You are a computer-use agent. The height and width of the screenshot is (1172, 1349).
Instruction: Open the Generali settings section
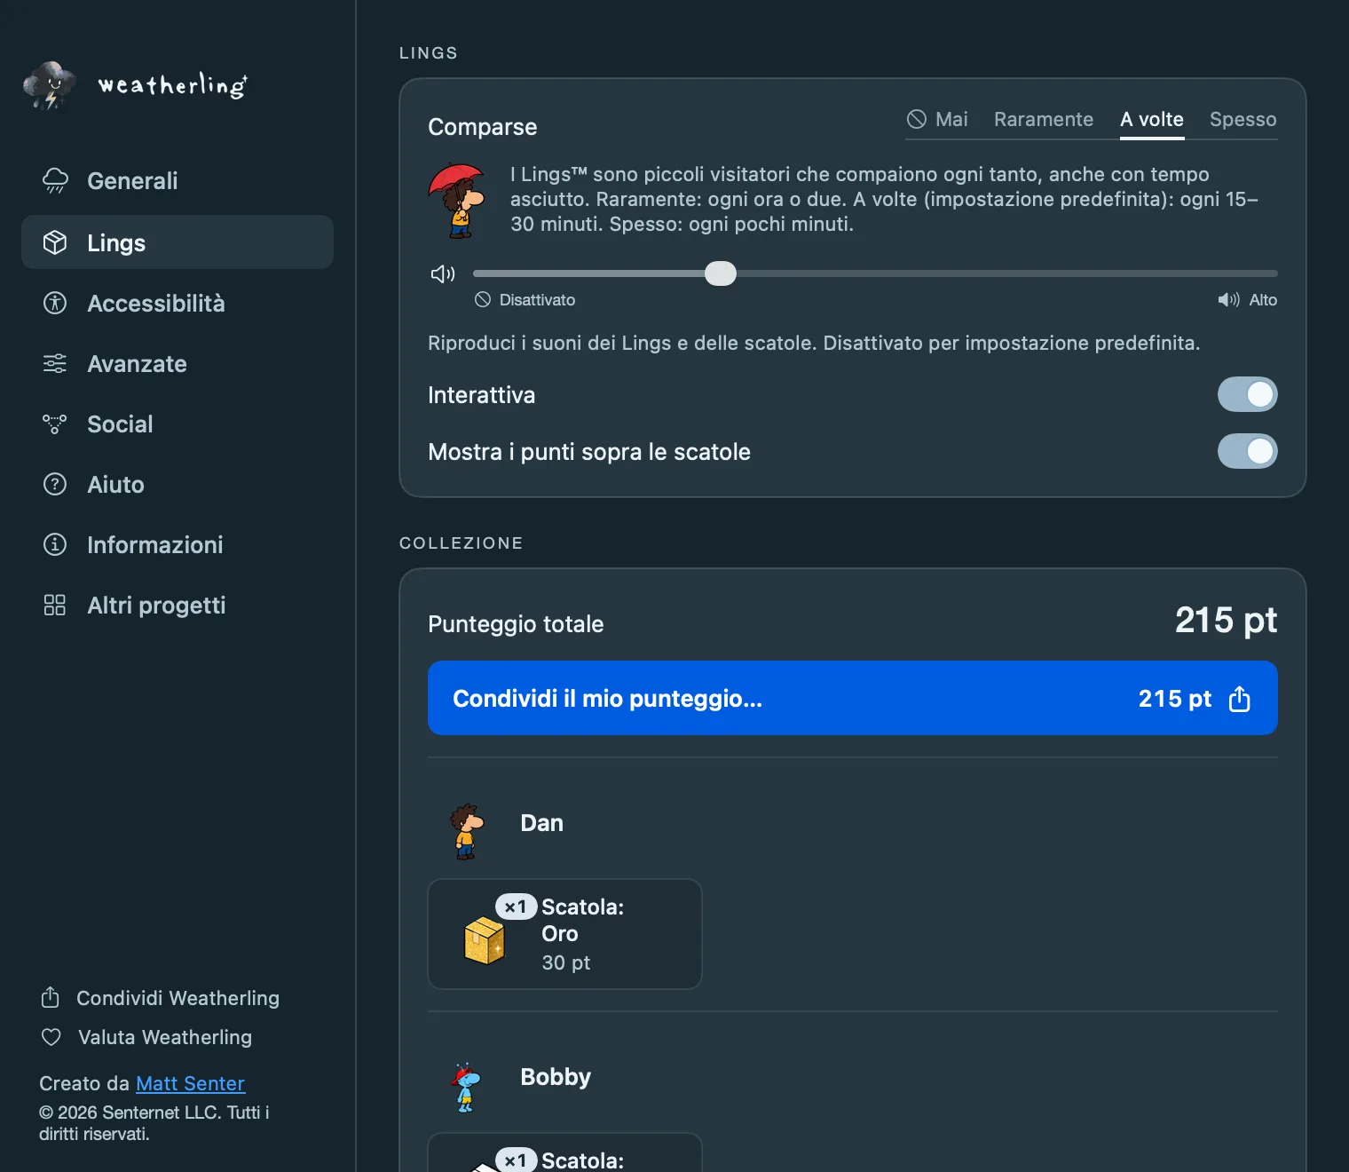coord(177,181)
